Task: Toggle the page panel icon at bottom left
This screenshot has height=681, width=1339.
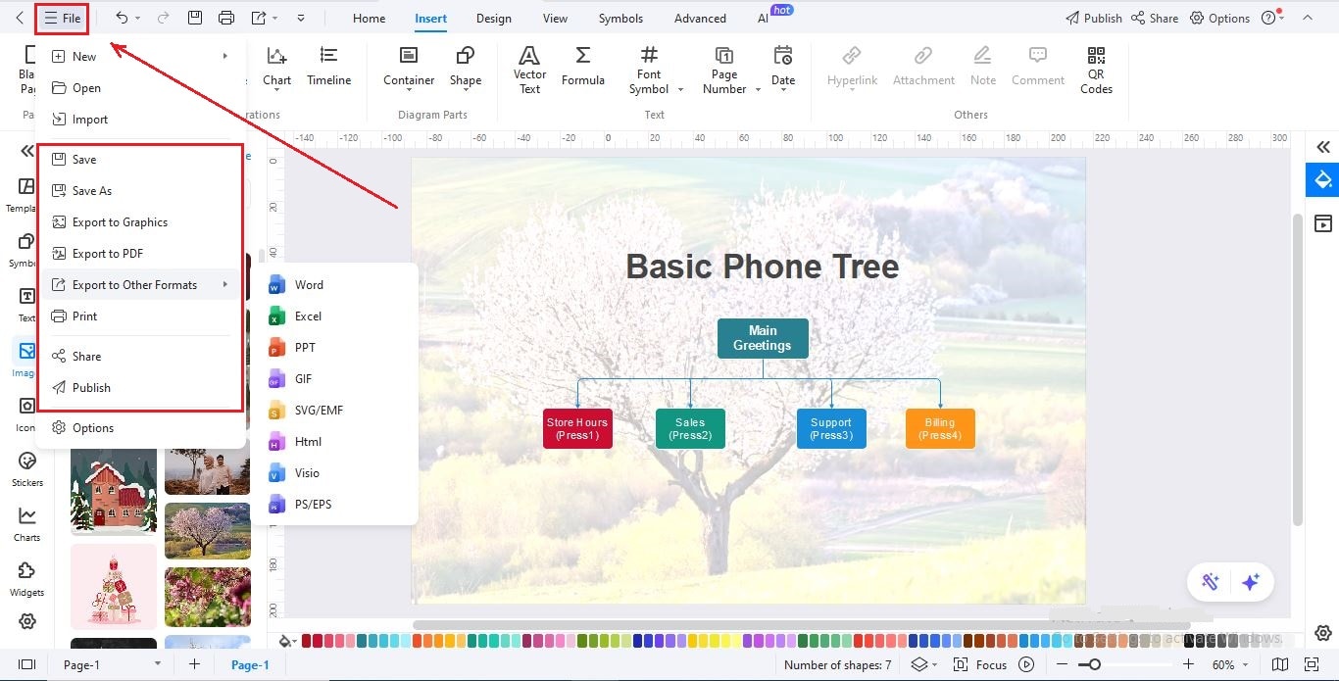Action: coord(26,664)
